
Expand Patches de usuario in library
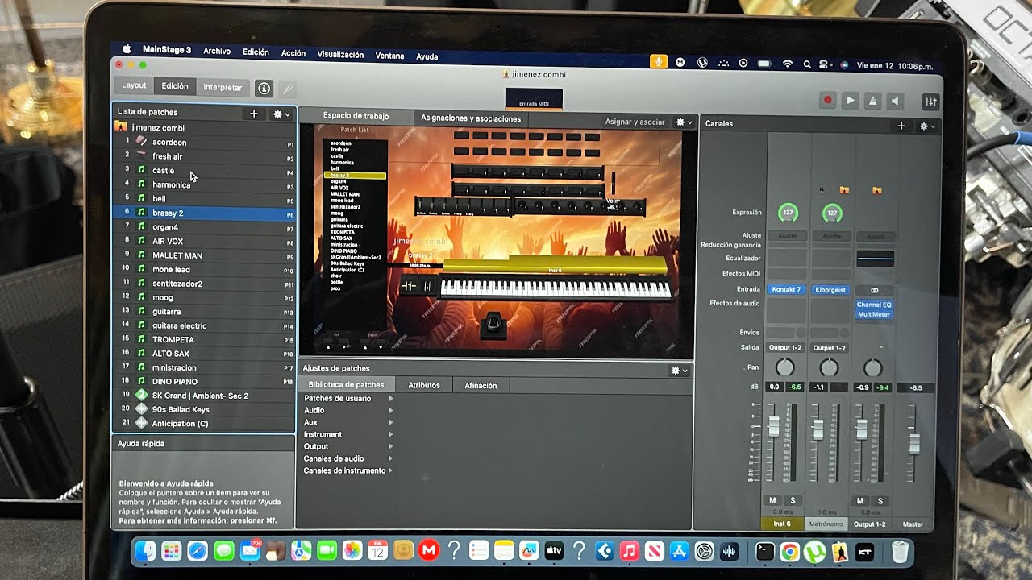348,398
